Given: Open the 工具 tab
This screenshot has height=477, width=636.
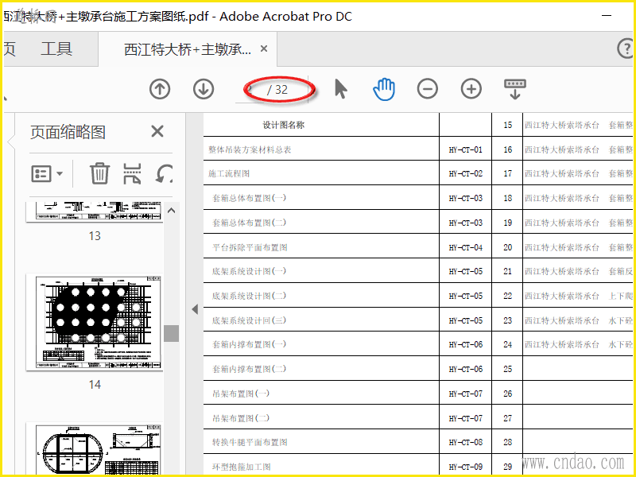Looking at the screenshot, I should (56, 49).
